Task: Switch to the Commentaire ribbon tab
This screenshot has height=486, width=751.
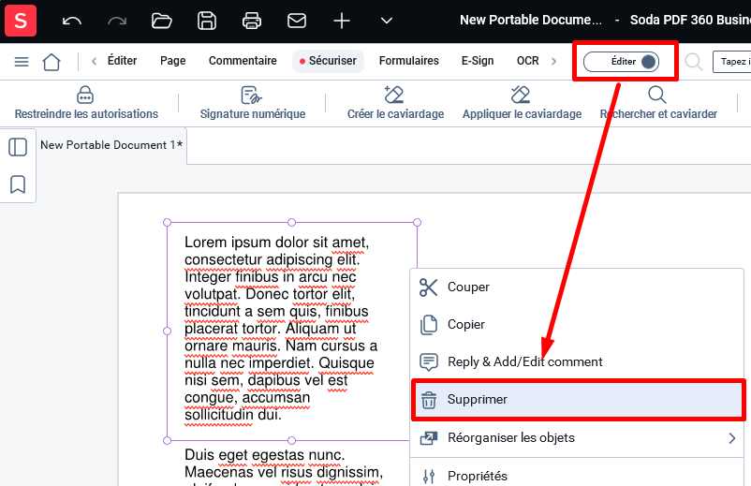Action: tap(243, 61)
